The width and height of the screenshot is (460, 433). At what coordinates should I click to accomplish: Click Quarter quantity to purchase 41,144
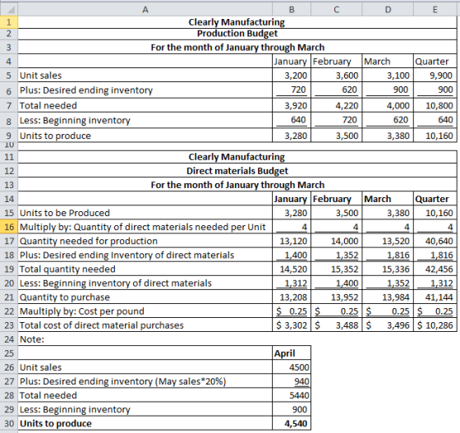click(x=439, y=297)
